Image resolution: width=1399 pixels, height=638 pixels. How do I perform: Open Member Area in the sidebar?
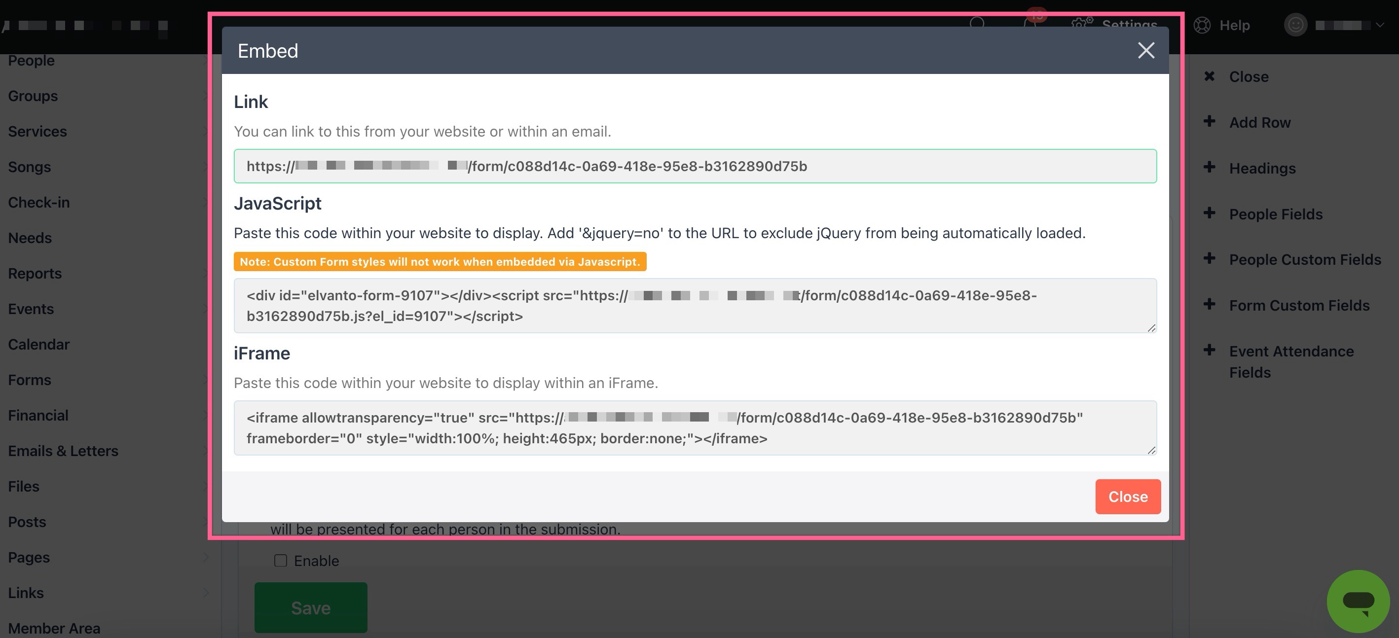pos(54,628)
